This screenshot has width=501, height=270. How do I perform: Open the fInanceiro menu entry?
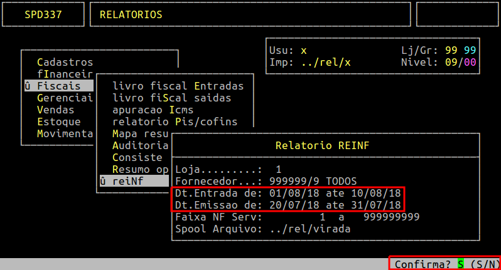click(65, 74)
